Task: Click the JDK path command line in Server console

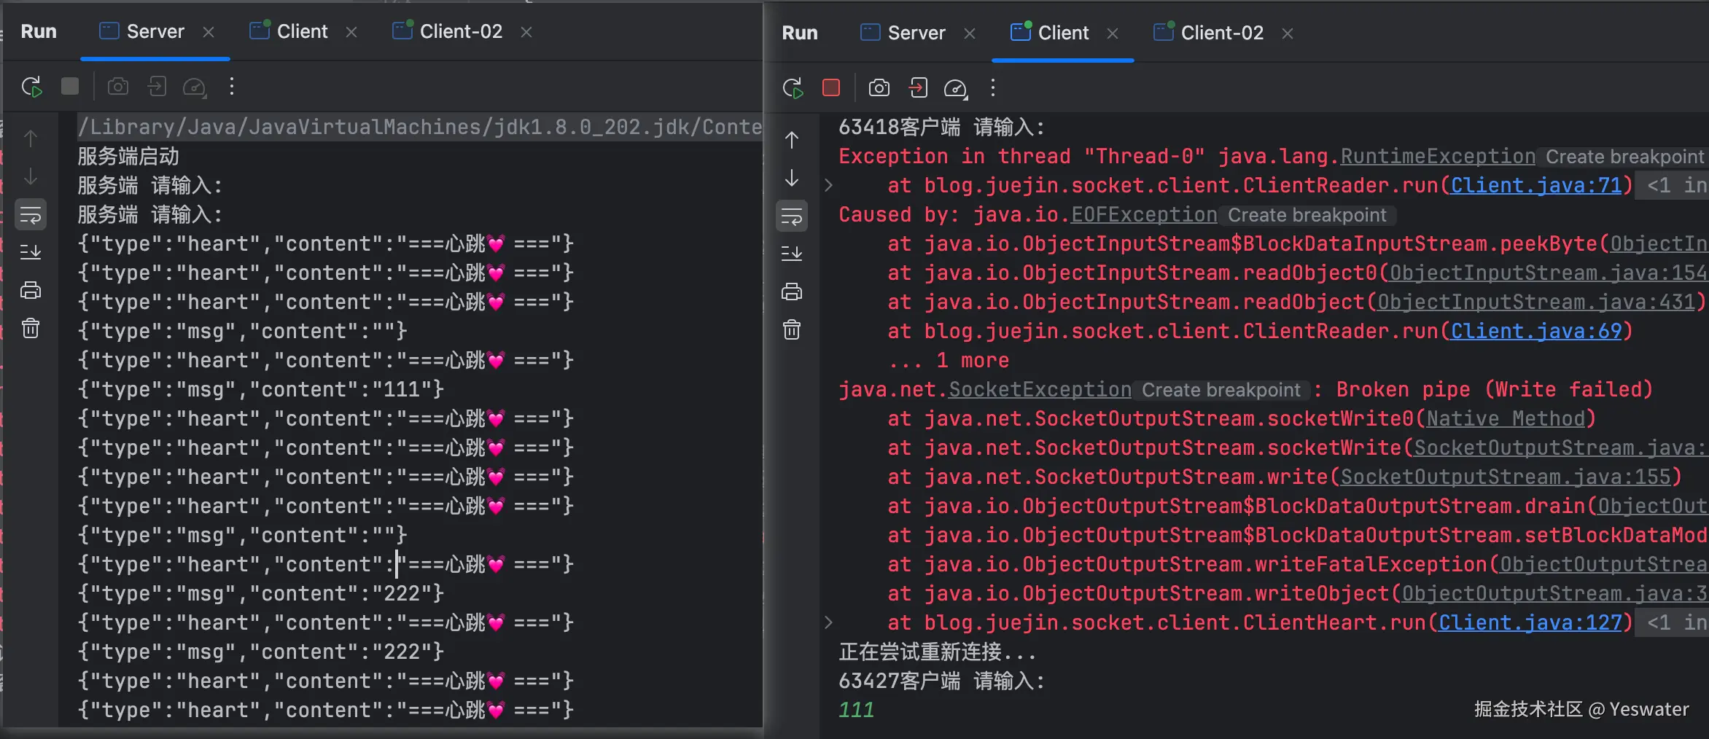Action: click(420, 127)
